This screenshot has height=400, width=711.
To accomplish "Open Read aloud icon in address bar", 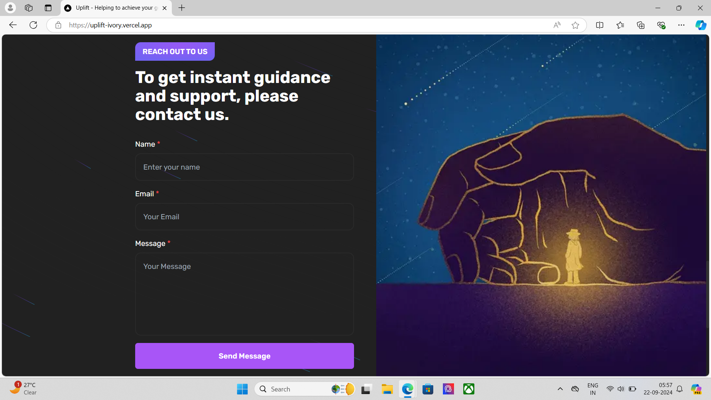I will pos(557,25).
